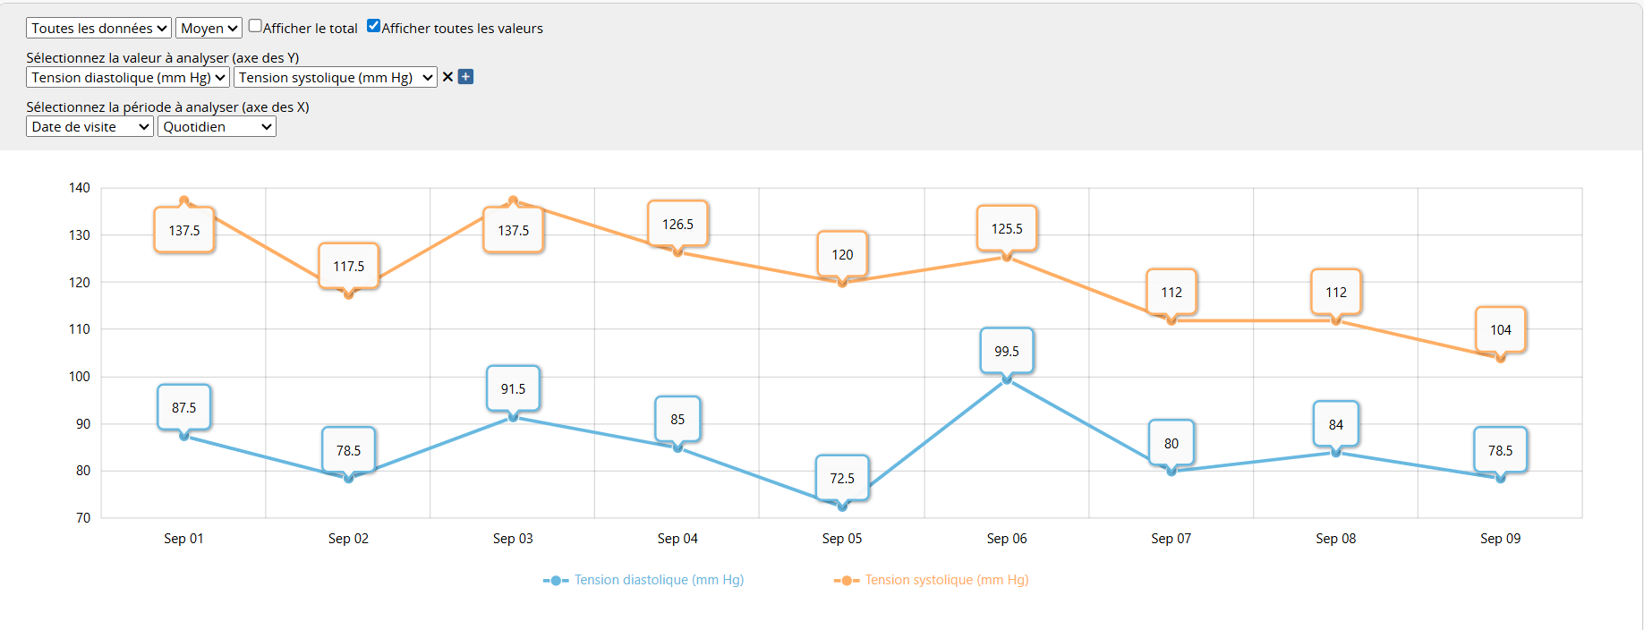Click the 104 systolic data point on Sep 09
This screenshot has height=630, width=1644.
pos(1501,358)
